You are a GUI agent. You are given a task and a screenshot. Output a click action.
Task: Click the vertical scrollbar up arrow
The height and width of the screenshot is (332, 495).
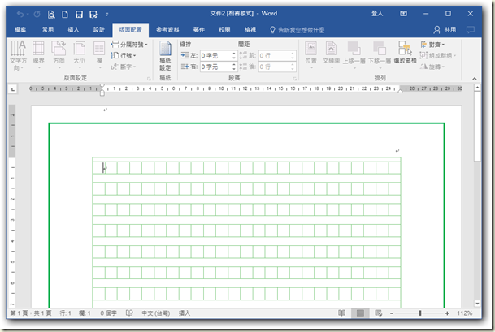tap(477, 88)
